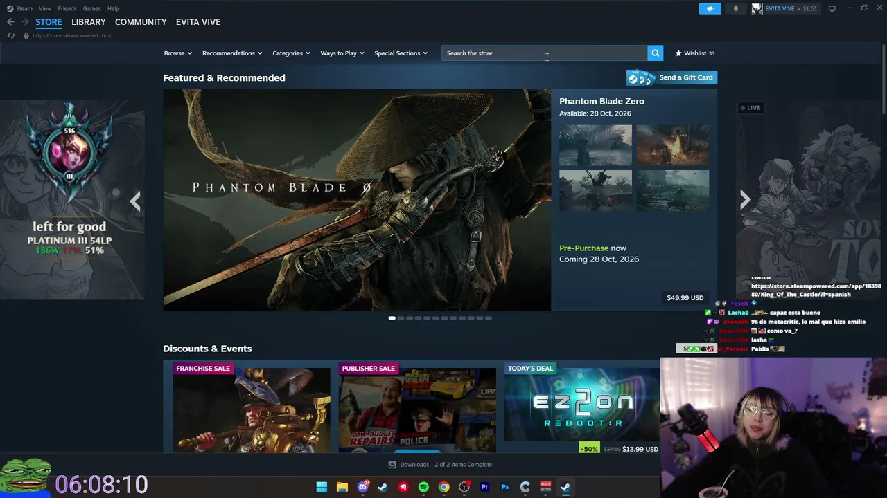The image size is (887, 498).
Task: Click the -50% discount badge
Action: 589,449
